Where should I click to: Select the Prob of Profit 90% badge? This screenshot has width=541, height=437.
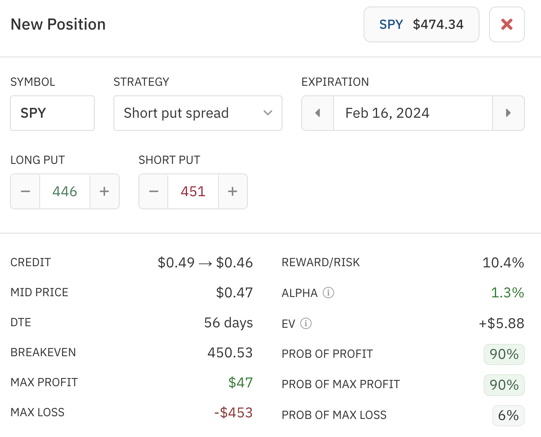(x=504, y=354)
